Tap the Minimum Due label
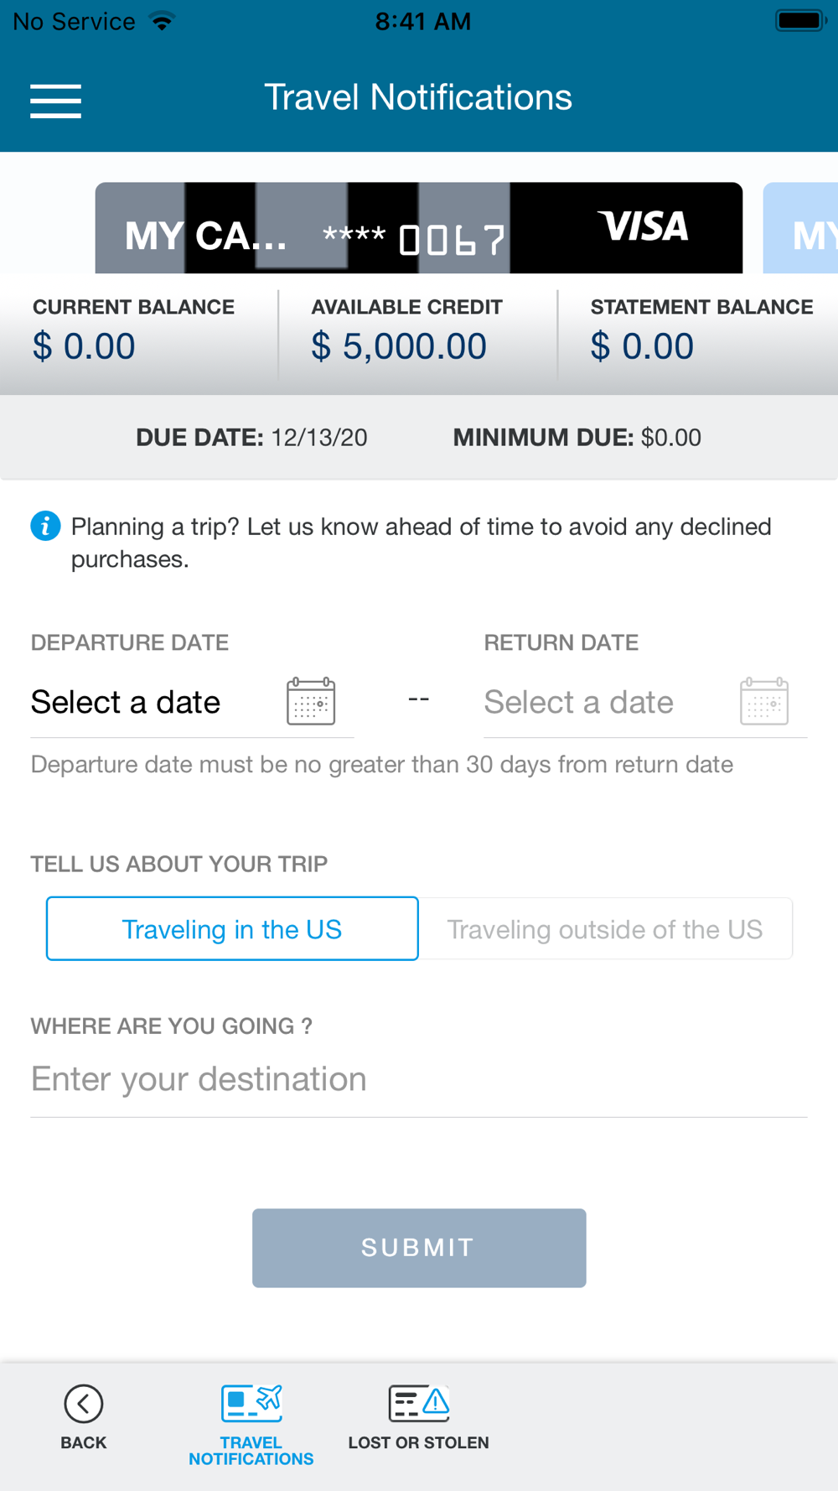838x1491 pixels. 543,437
